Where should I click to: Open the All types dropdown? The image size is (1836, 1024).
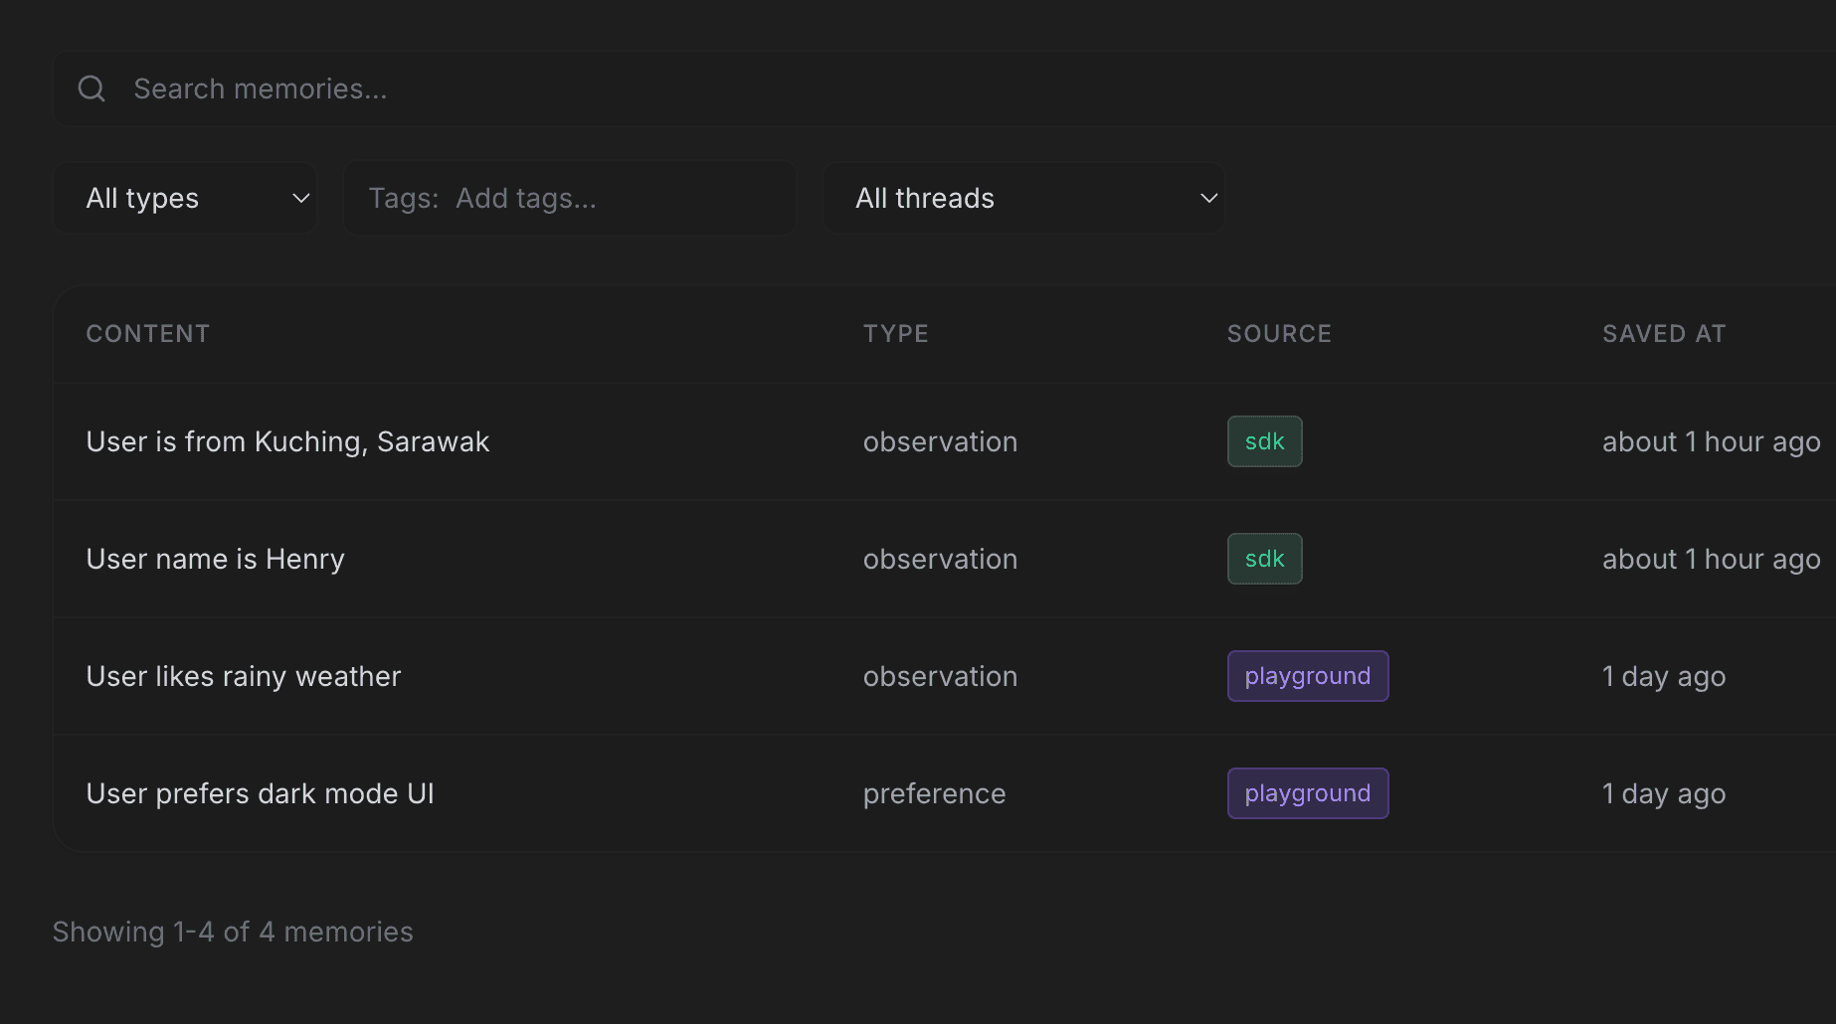click(x=185, y=199)
